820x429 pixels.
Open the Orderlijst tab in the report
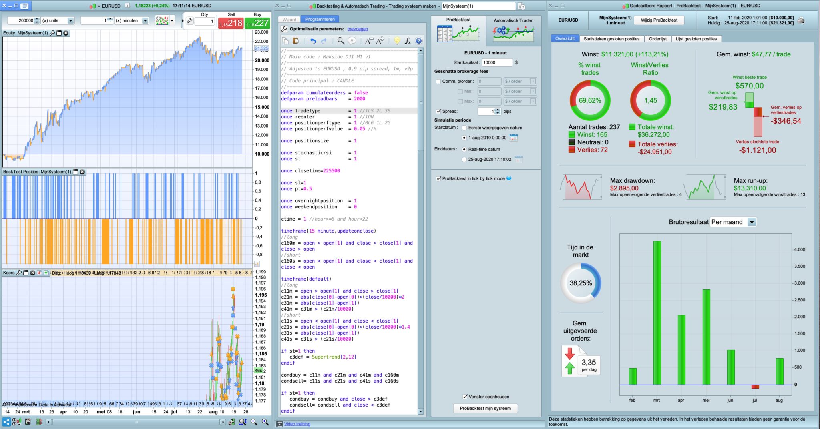(657, 39)
